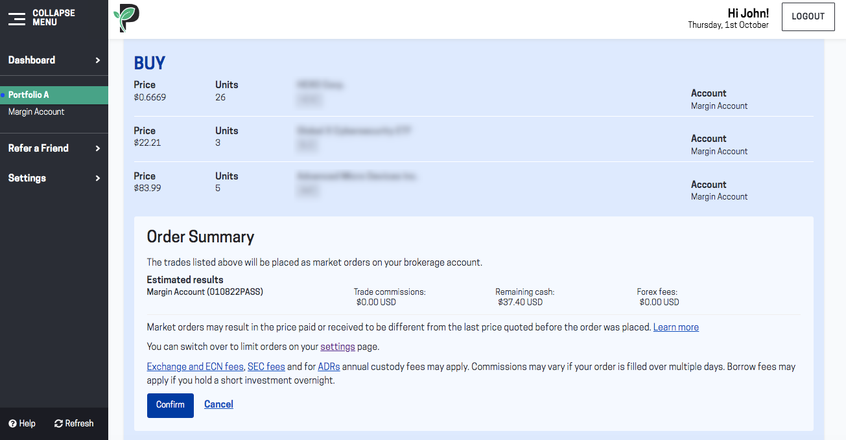
Task: Click the green leaf P logo
Action: click(x=126, y=18)
